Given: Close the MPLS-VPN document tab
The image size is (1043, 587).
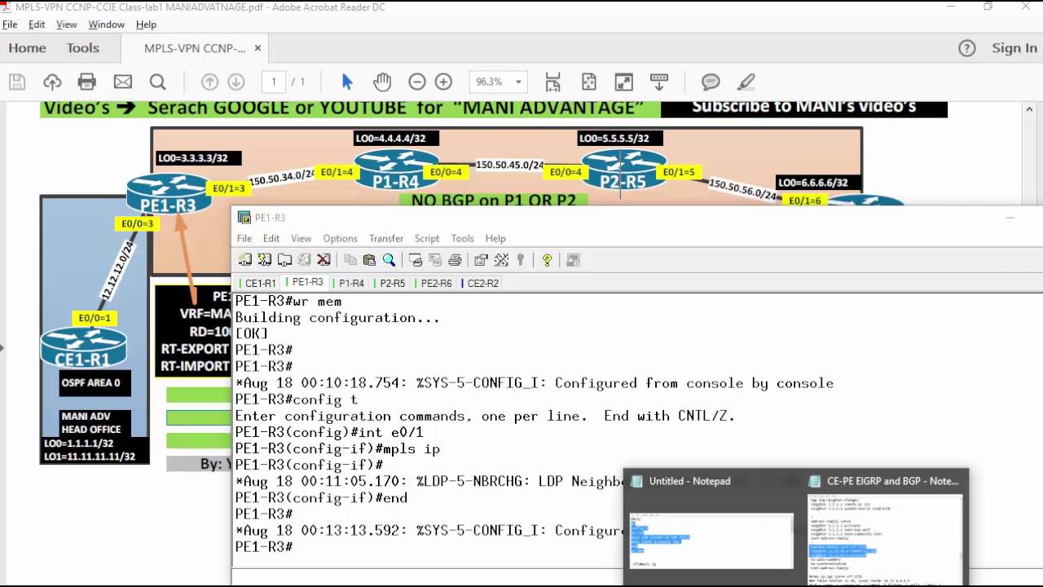Looking at the screenshot, I should point(257,48).
